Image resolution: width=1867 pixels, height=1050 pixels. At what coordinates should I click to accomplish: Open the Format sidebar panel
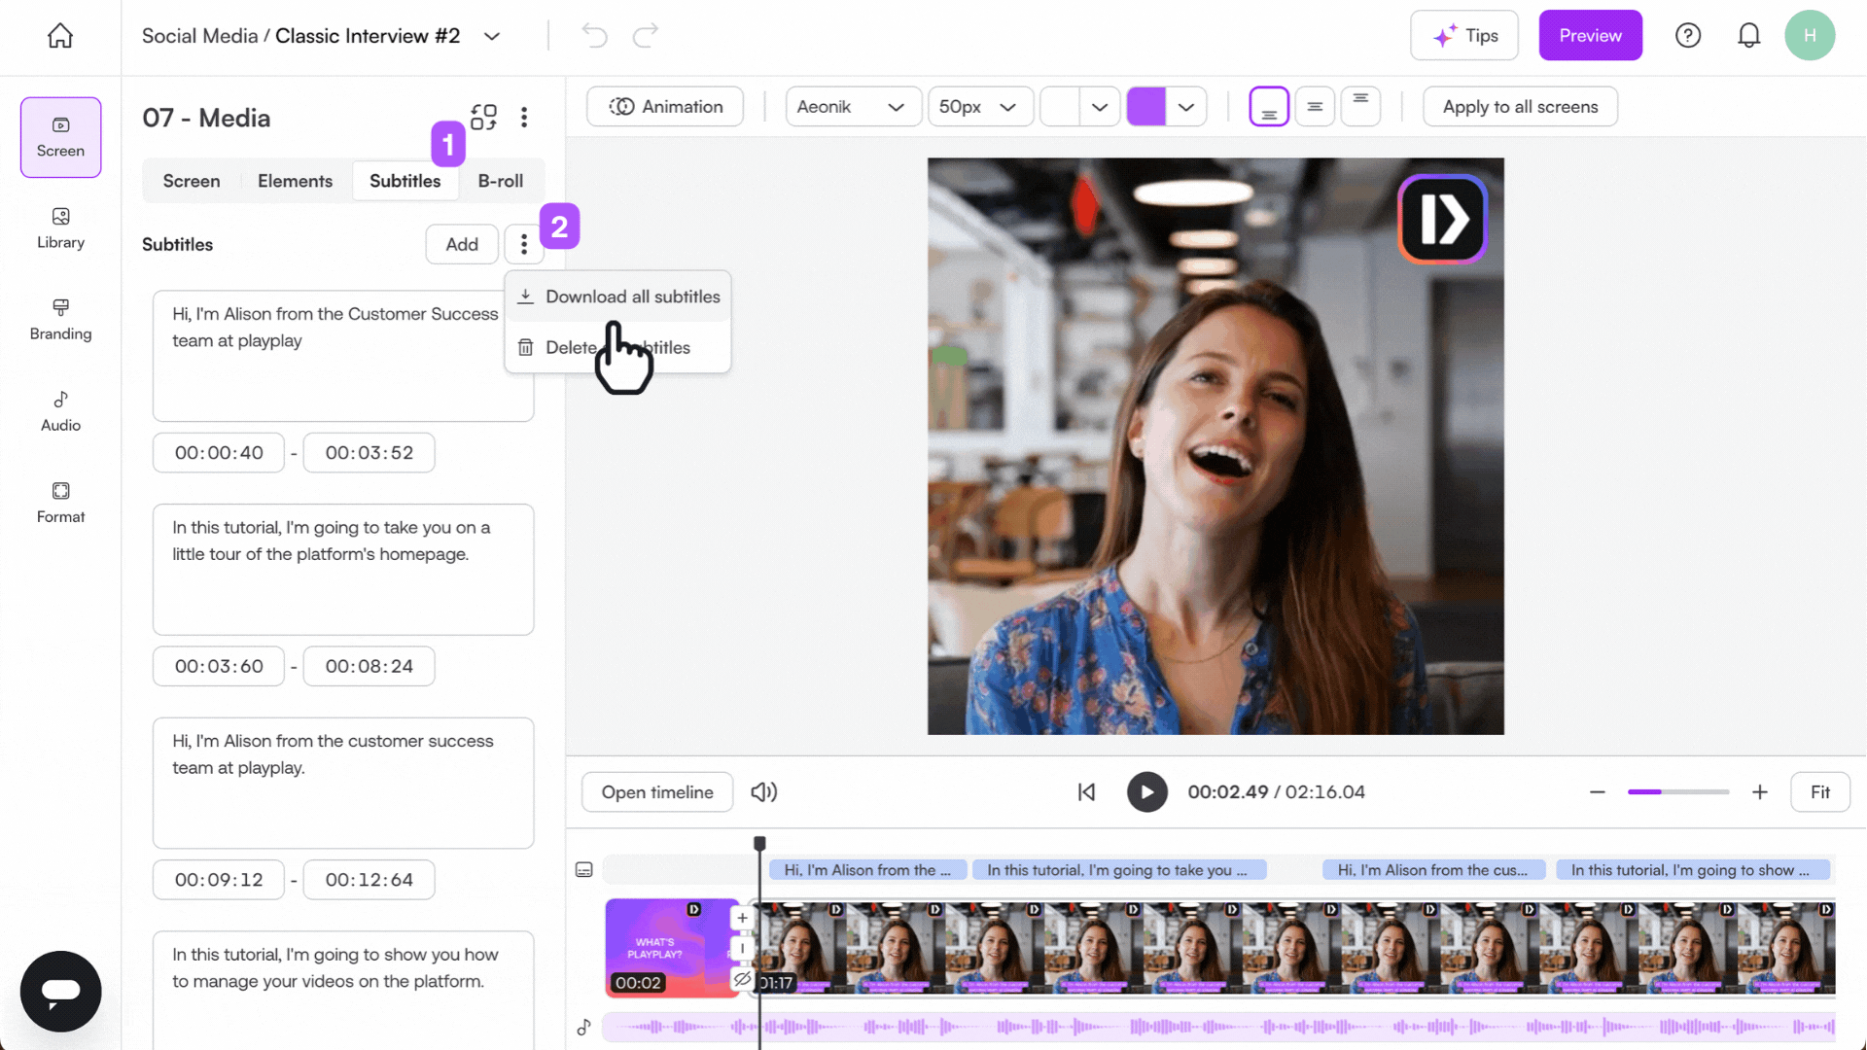coord(60,503)
